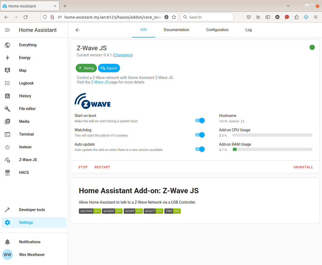Switch to the Documentation tab
The width and height of the screenshot is (322, 265).
coord(177,30)
